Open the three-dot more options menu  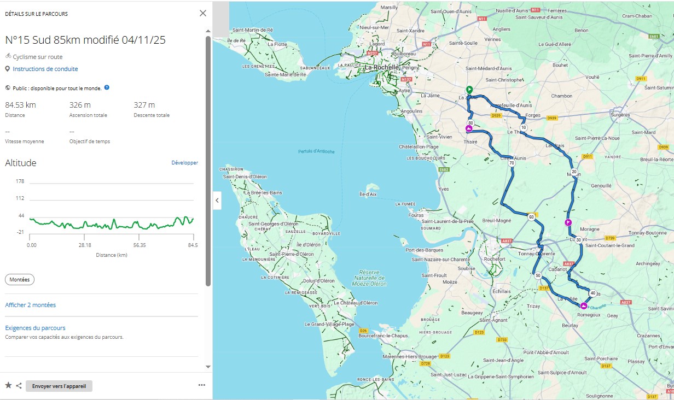[x=202, y=385]
